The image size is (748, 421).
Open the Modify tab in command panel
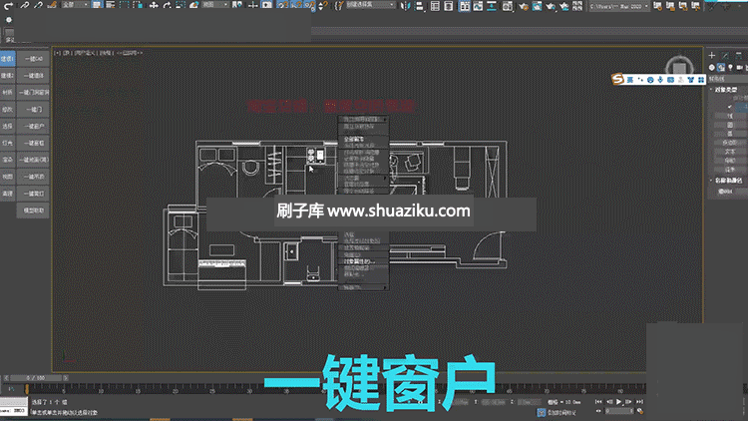tap(725, 56)
